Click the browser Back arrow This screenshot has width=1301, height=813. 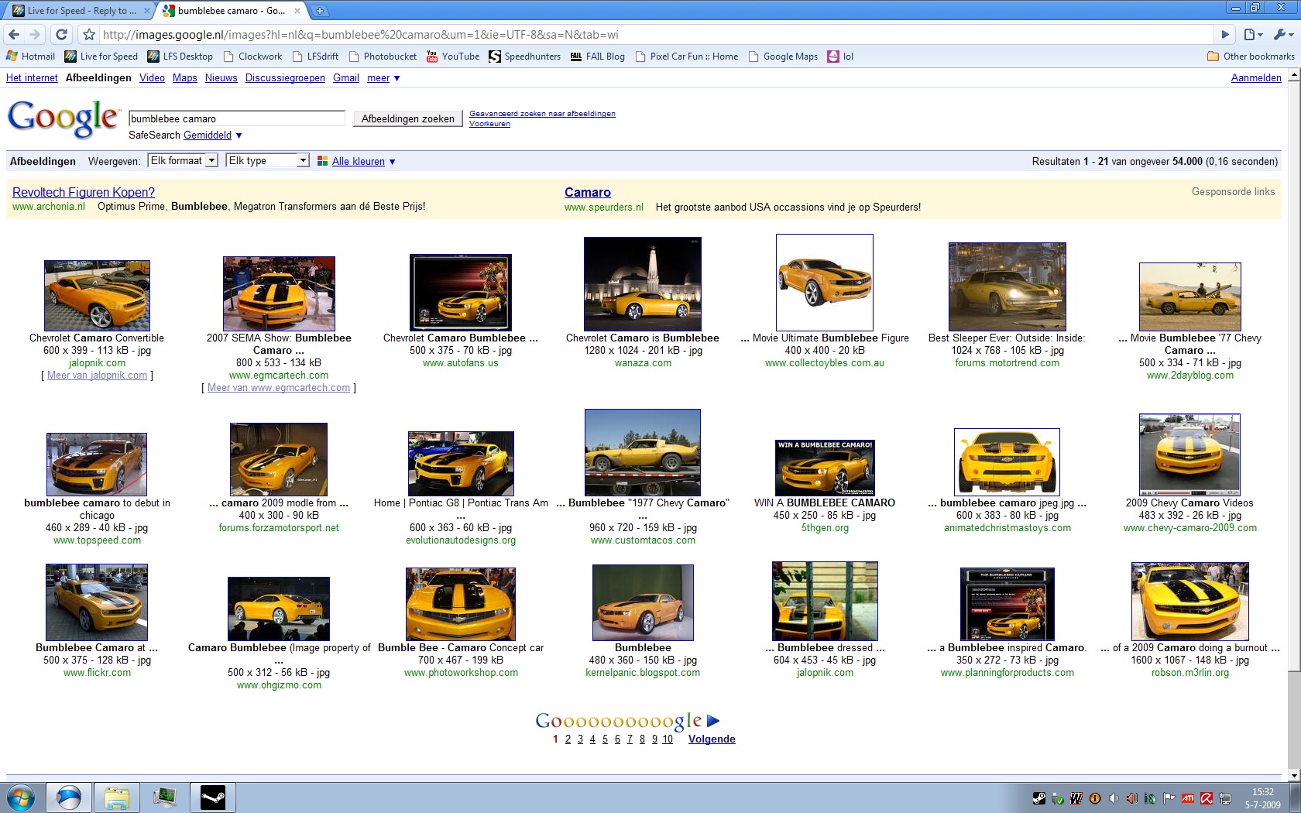pos(14,34)
